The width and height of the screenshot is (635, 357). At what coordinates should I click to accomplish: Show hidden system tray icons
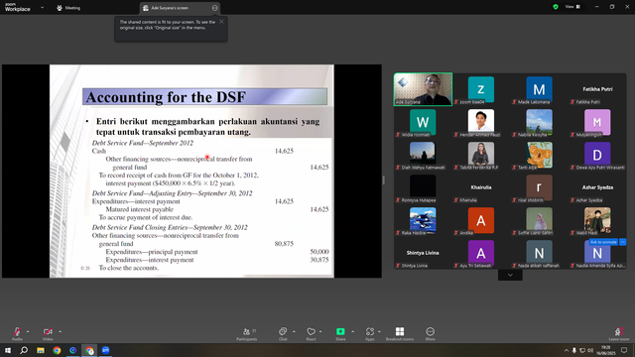[567, 350]
